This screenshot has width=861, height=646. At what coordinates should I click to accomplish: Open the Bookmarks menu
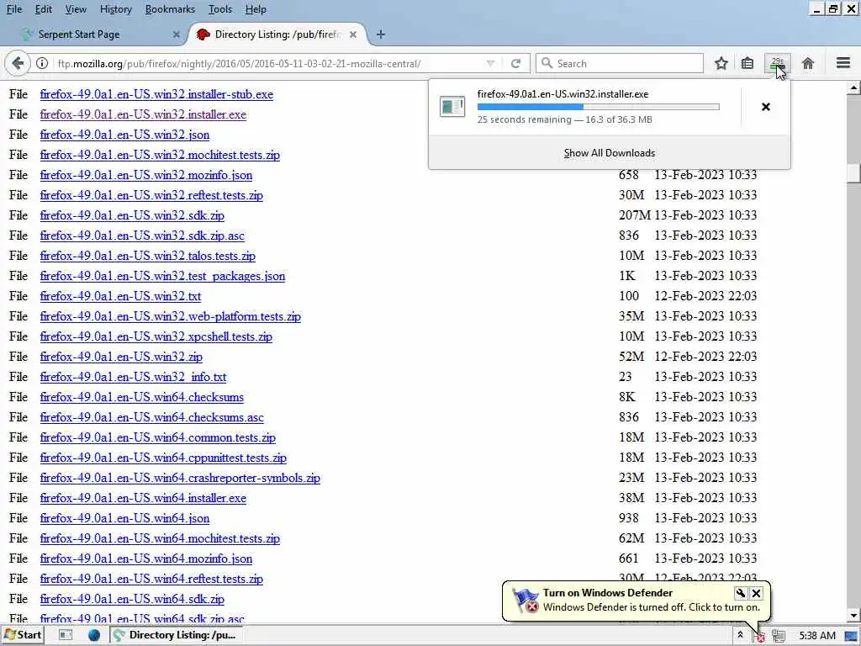[170, 9]
